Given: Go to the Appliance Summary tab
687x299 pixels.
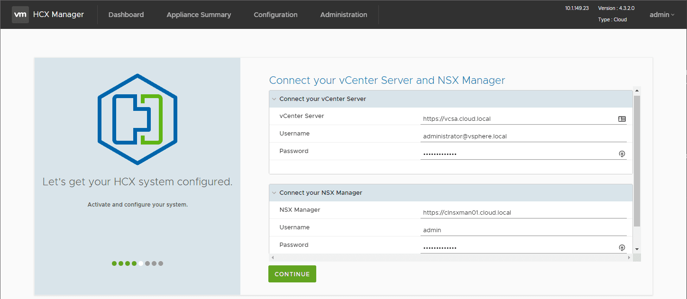Looking at the screenshot, I should point(199,15).
